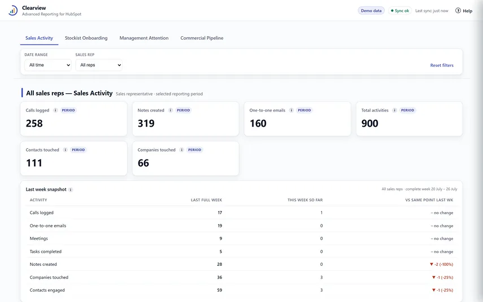Click the 258 calls logged value
The height and width of the screenshot is (302, 483).
(34, 123)
